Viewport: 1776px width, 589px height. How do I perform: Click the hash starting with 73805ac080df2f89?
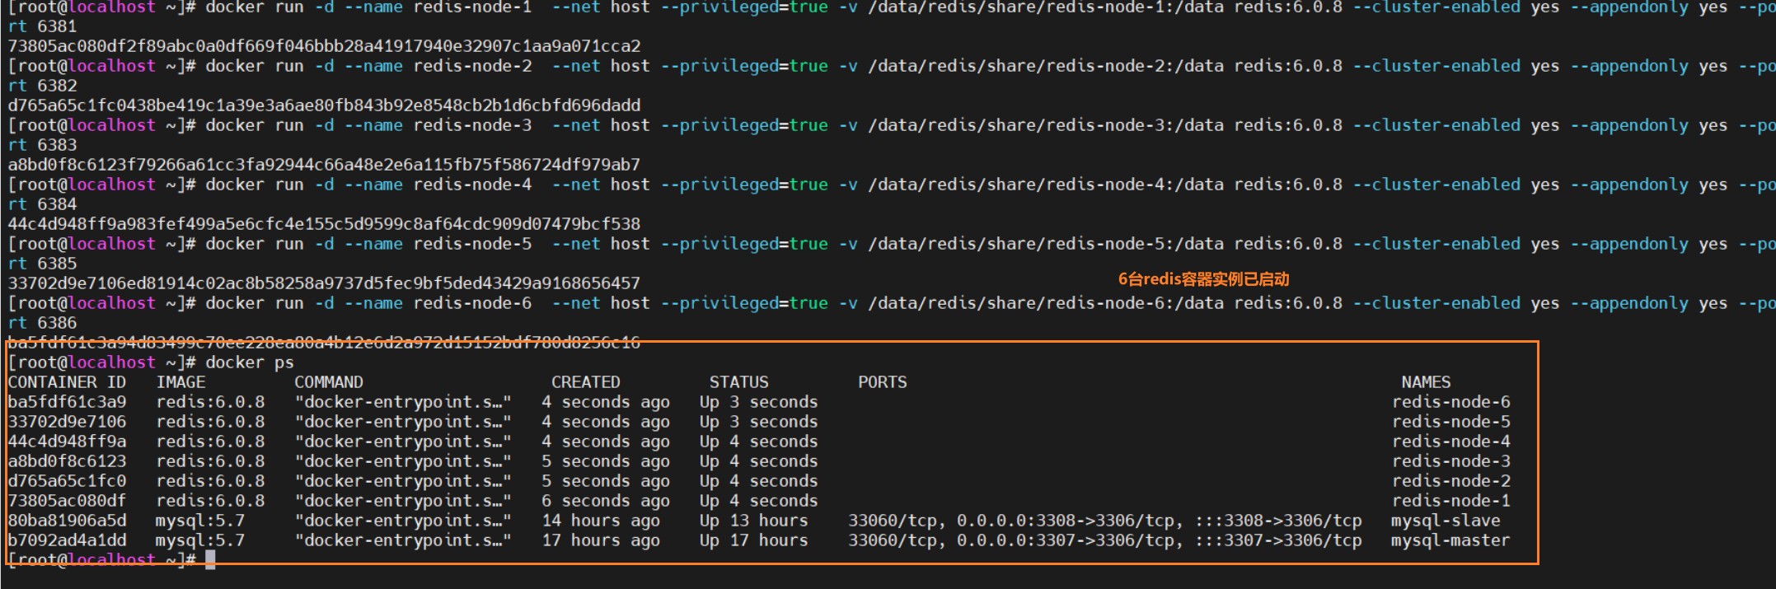(x=324, y=46)
